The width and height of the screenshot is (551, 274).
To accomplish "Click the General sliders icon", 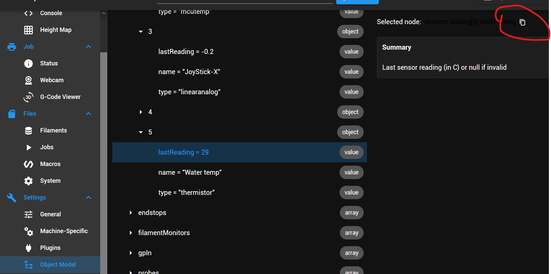I will tap(28, 214).
